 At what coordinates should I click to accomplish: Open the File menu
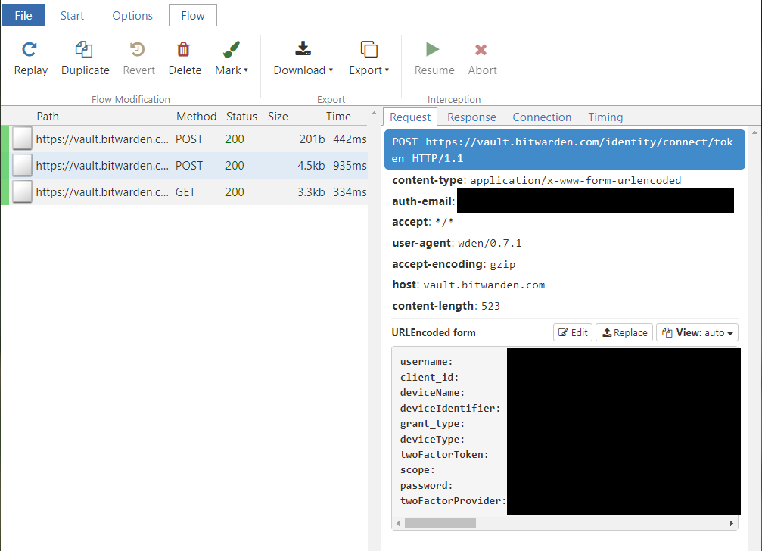coord(23,15)
